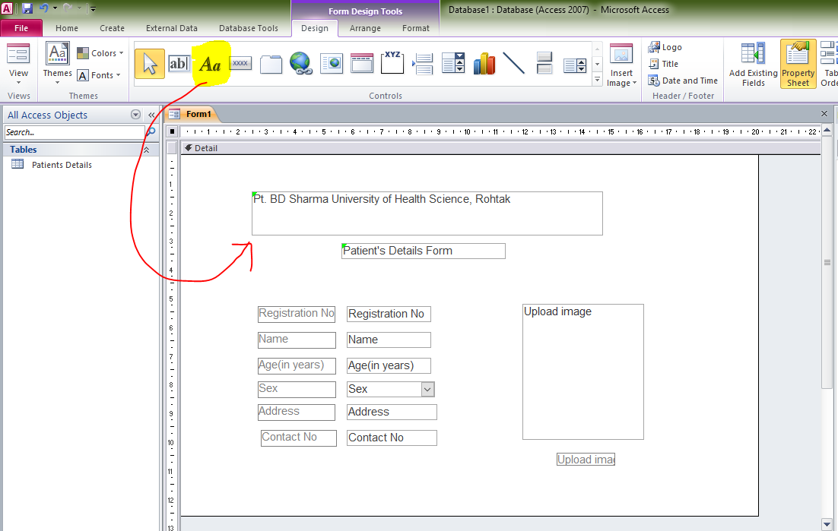Image resolution: width=838 pixels, height=531 pixels.
Task: Select the Patients Details table in navigation pane
Action: (63, 165)
